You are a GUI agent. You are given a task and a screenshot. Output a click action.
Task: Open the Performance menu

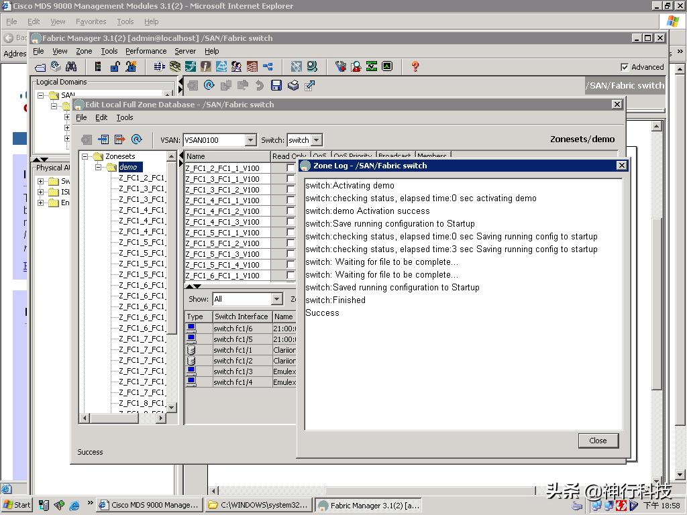coord(146,51)
